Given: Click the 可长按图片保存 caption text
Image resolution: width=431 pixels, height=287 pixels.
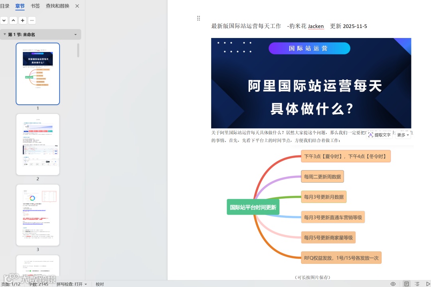Looking at the screenshot, I should pyautogui.click(x=312, y=277).
